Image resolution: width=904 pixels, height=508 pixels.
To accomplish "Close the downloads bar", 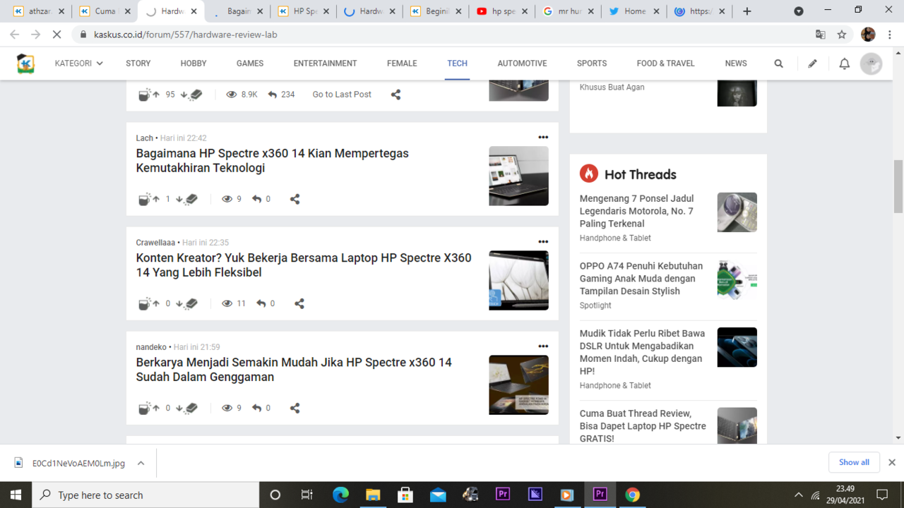I will [892, 462].
